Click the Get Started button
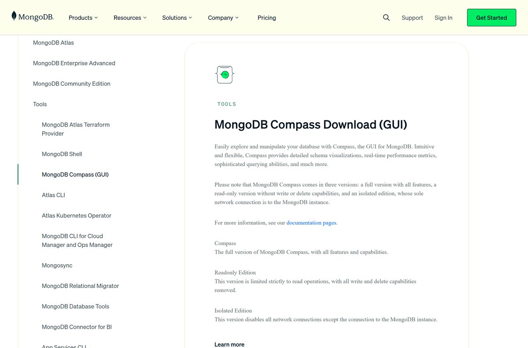The image size is (528, 348). pos(491,18)
